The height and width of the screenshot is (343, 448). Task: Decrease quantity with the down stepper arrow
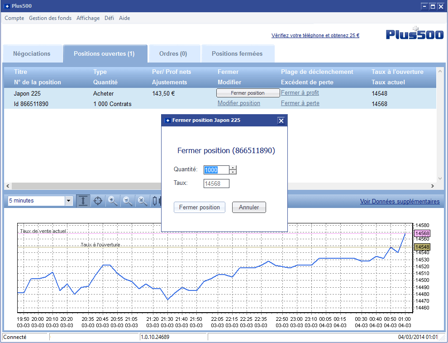tap(233, 172)
